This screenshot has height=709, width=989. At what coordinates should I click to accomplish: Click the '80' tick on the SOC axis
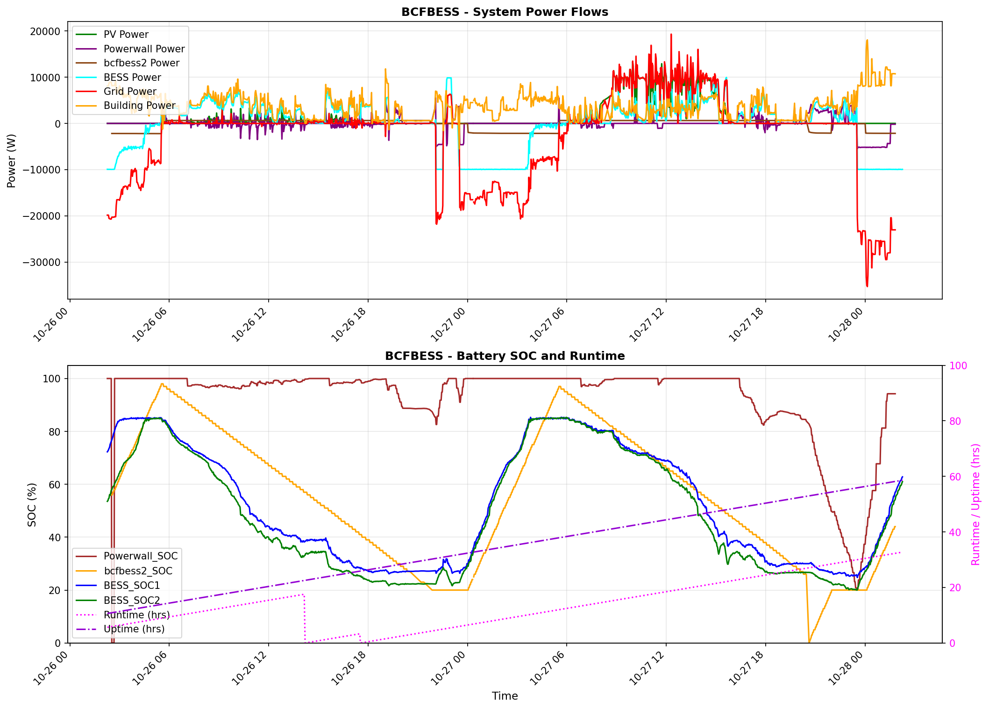coord(55,432)
